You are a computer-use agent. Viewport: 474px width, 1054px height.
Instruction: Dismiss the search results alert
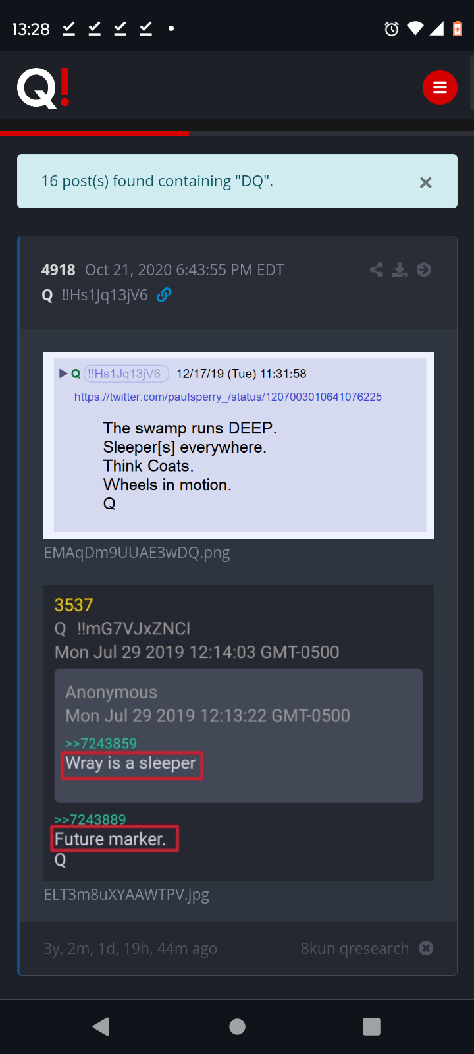[x=426, y=182]
